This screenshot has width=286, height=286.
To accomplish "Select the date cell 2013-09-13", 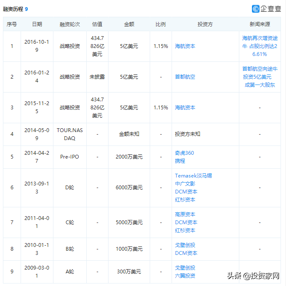I will pyautogui.click(x=37, y=188).
